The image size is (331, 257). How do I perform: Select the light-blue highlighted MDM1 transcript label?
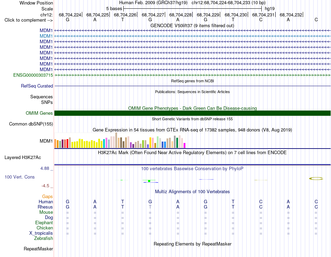click(x=46, y=36)
